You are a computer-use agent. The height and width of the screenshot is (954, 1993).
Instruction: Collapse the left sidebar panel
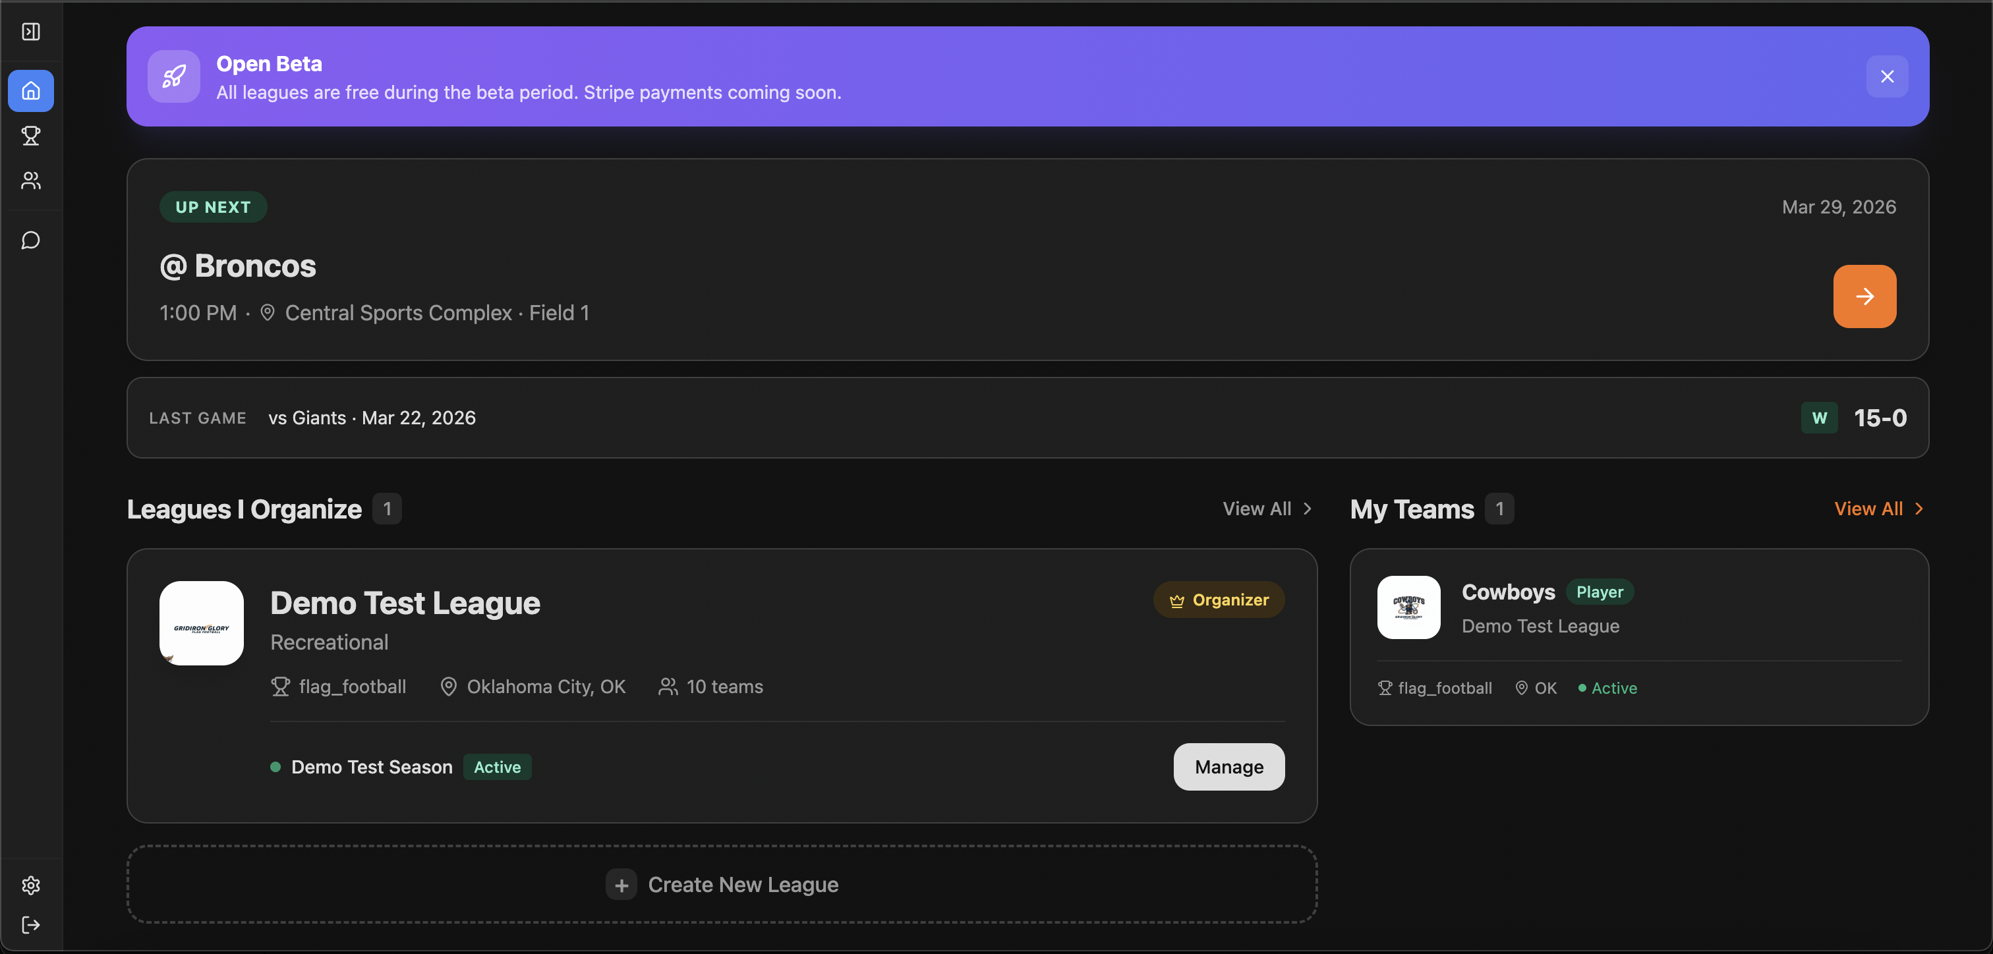(31, 32)
